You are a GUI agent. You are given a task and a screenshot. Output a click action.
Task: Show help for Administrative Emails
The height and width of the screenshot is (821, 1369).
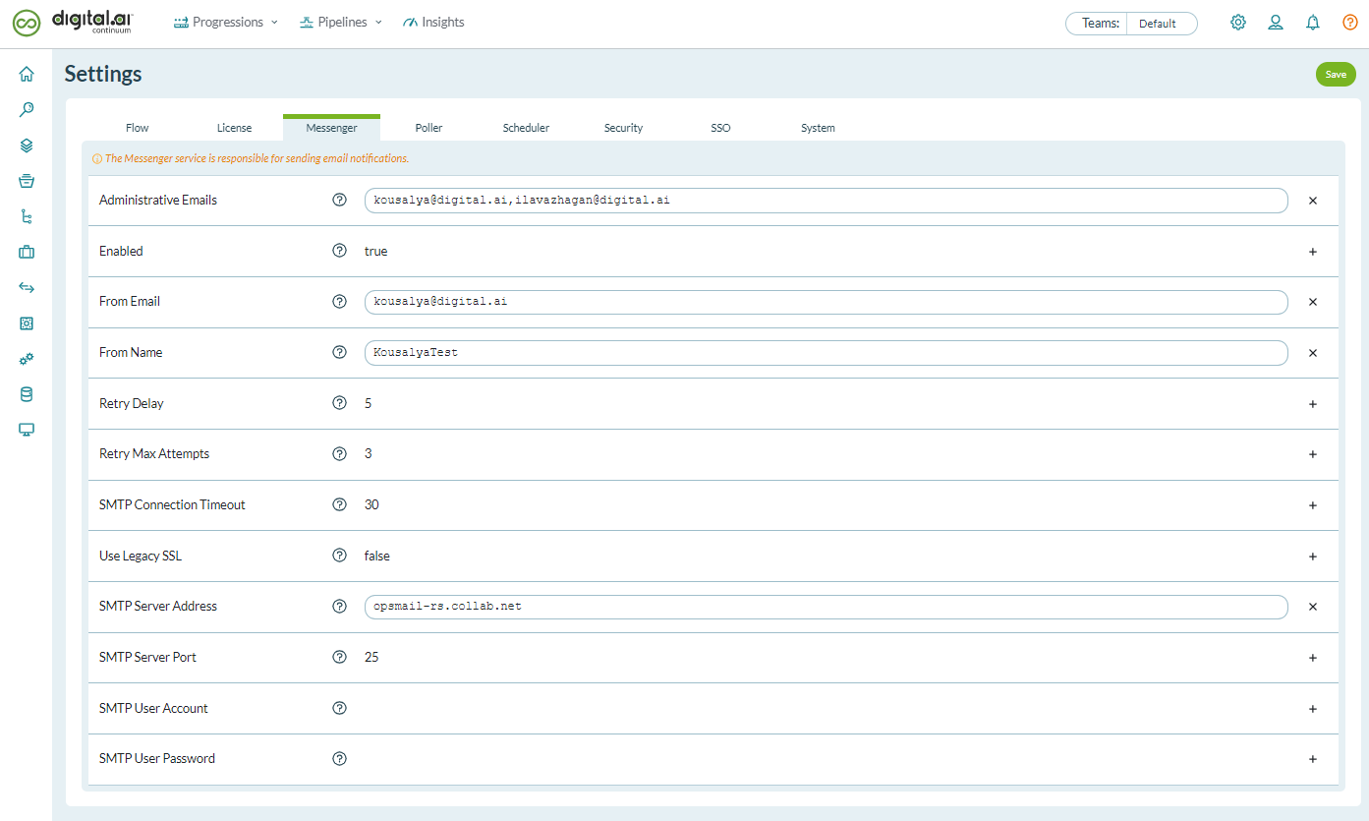(340, 200)
